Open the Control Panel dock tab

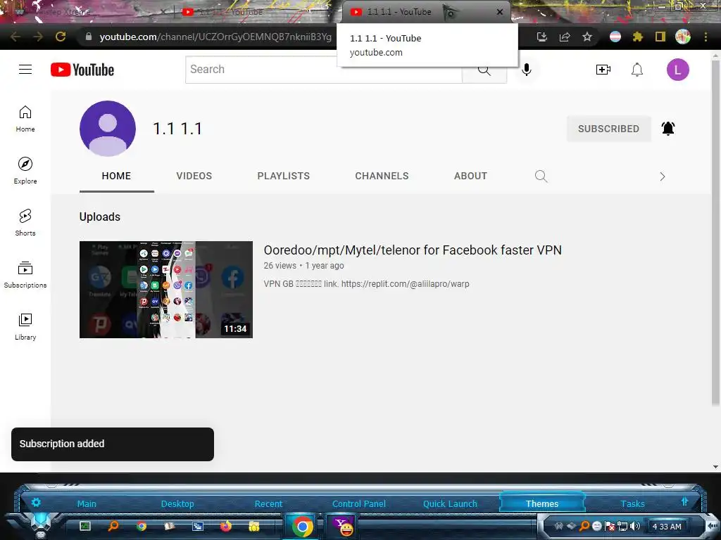click(x=358, y=503)
